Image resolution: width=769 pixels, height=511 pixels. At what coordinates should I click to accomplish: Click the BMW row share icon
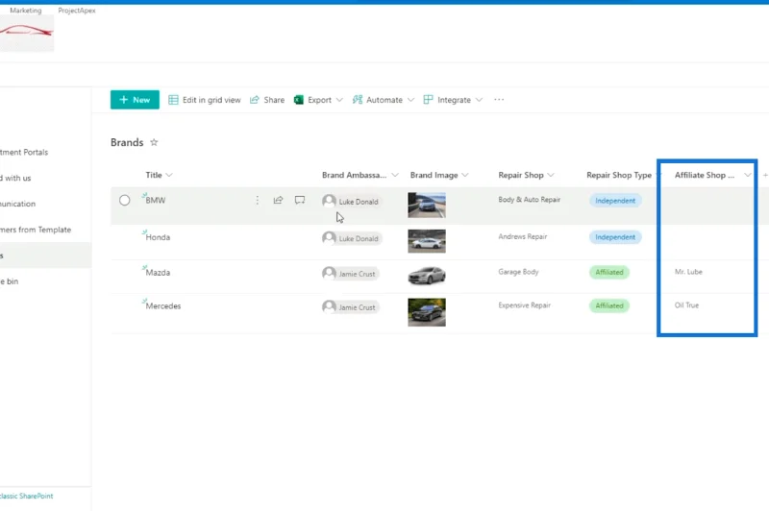click(278, 200)
